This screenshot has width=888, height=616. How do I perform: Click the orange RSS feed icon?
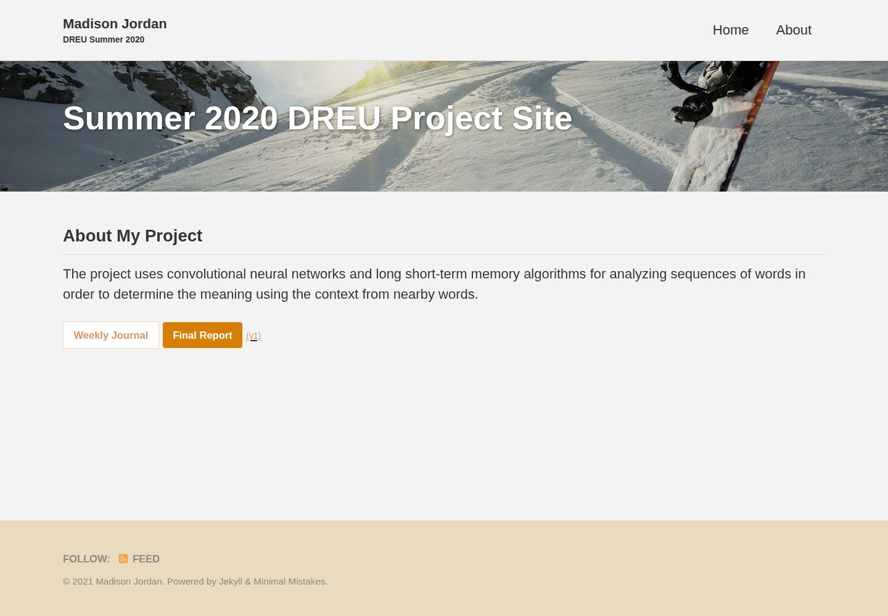tap(123, 559)
